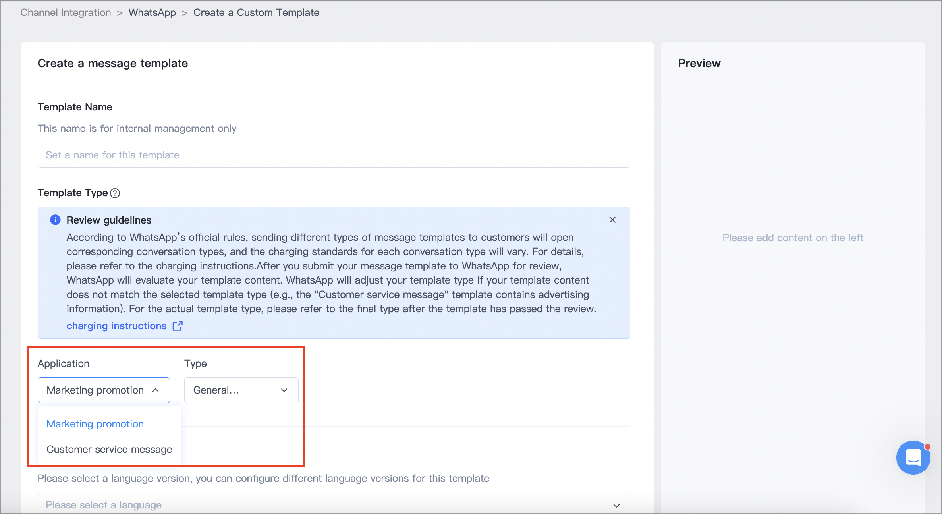Open the external link icon beside charging instructions
The image size is (942, 514).
pyautogui.click(x=178, y=326)
